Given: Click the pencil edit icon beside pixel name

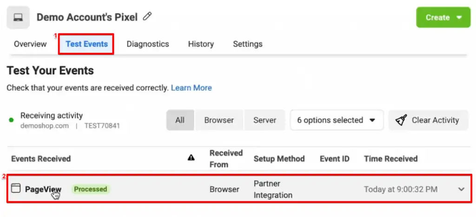Looking at the screenshot, I should (147, 16).
